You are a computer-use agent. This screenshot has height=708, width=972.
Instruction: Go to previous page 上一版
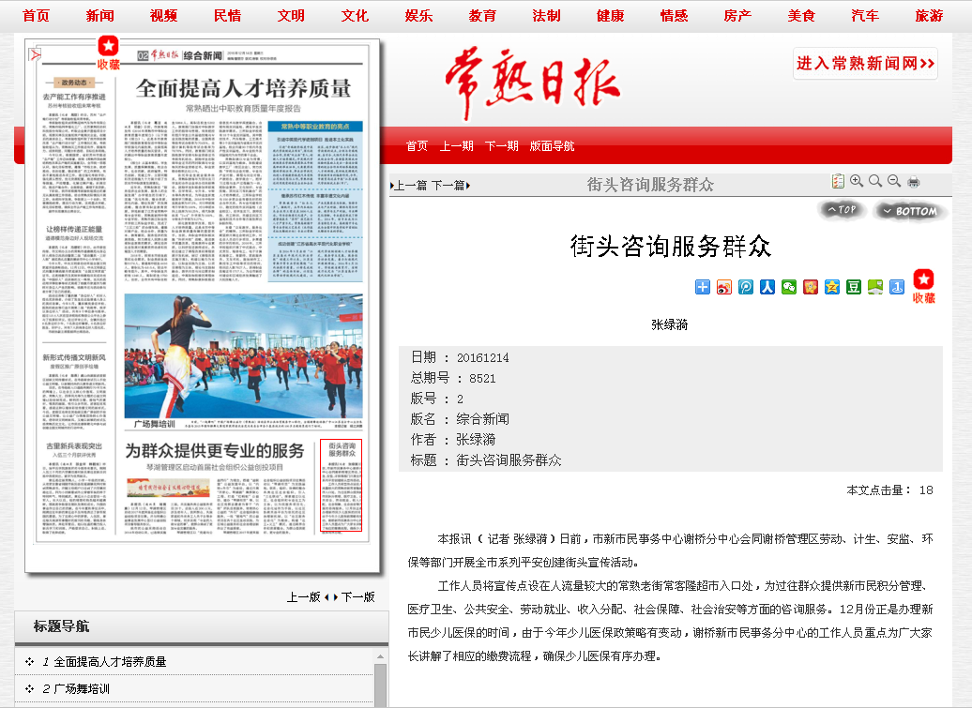306,597
